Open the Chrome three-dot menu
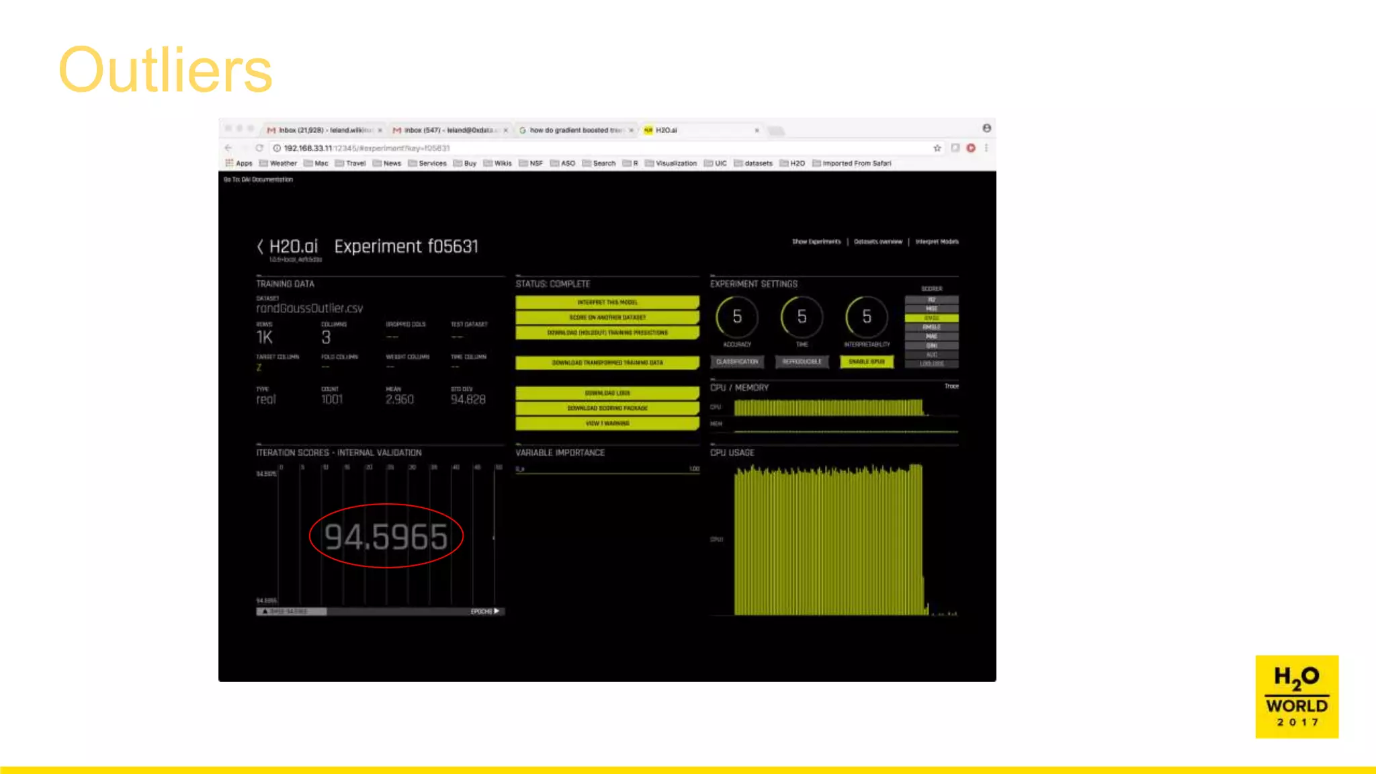 [x=986, y=148]
